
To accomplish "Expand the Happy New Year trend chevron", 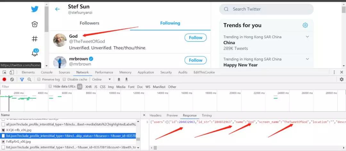I will [307, 59].
